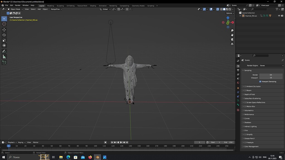Collapse the Sampling panel
The width and height of the screenshot is (285, 160).
coord(248,70)
